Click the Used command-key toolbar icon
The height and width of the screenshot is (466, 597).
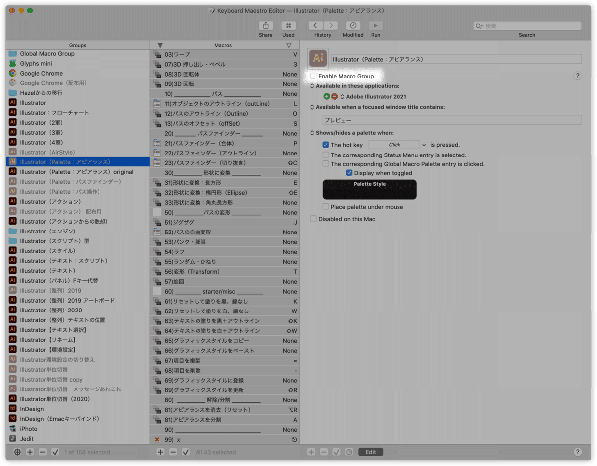click(288, 26)
